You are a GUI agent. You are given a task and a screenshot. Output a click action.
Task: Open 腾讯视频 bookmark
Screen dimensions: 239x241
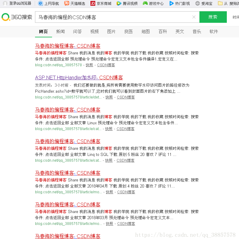[127, 3]
